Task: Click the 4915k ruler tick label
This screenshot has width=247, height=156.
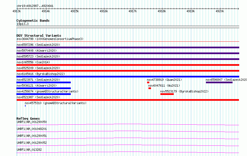Action: (75, 11)
